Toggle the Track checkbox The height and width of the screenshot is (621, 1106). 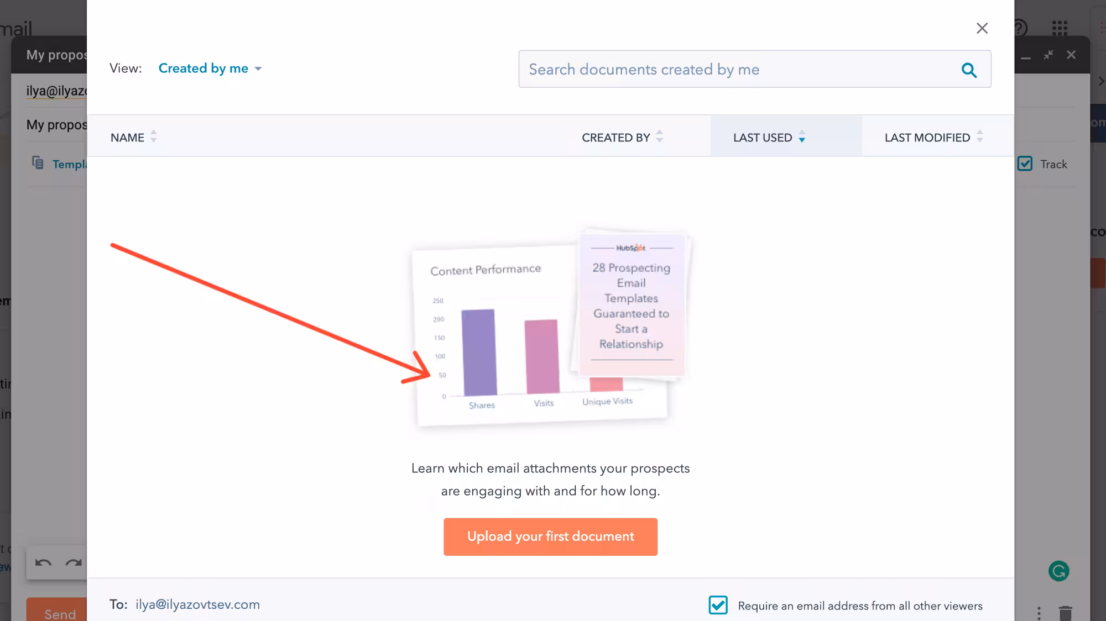pyautogui.click(x=1025, y=164)
